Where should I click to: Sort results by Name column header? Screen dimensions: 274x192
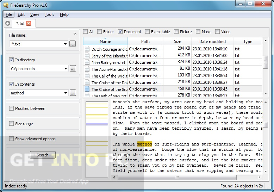(x=105, y=41)
